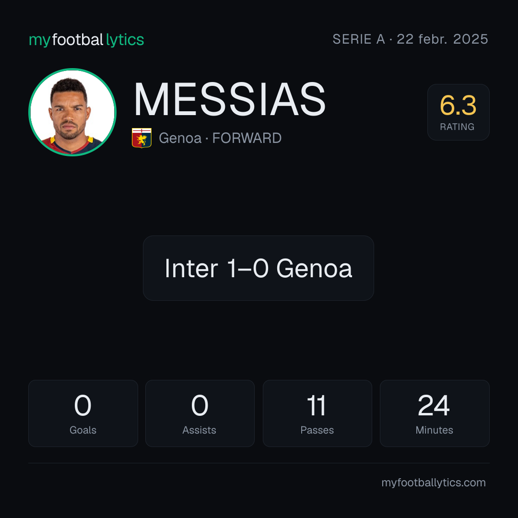Viewport: 518px width, 518px height.
Task: Select the Goals stat tile
Action: click(83, 413)
